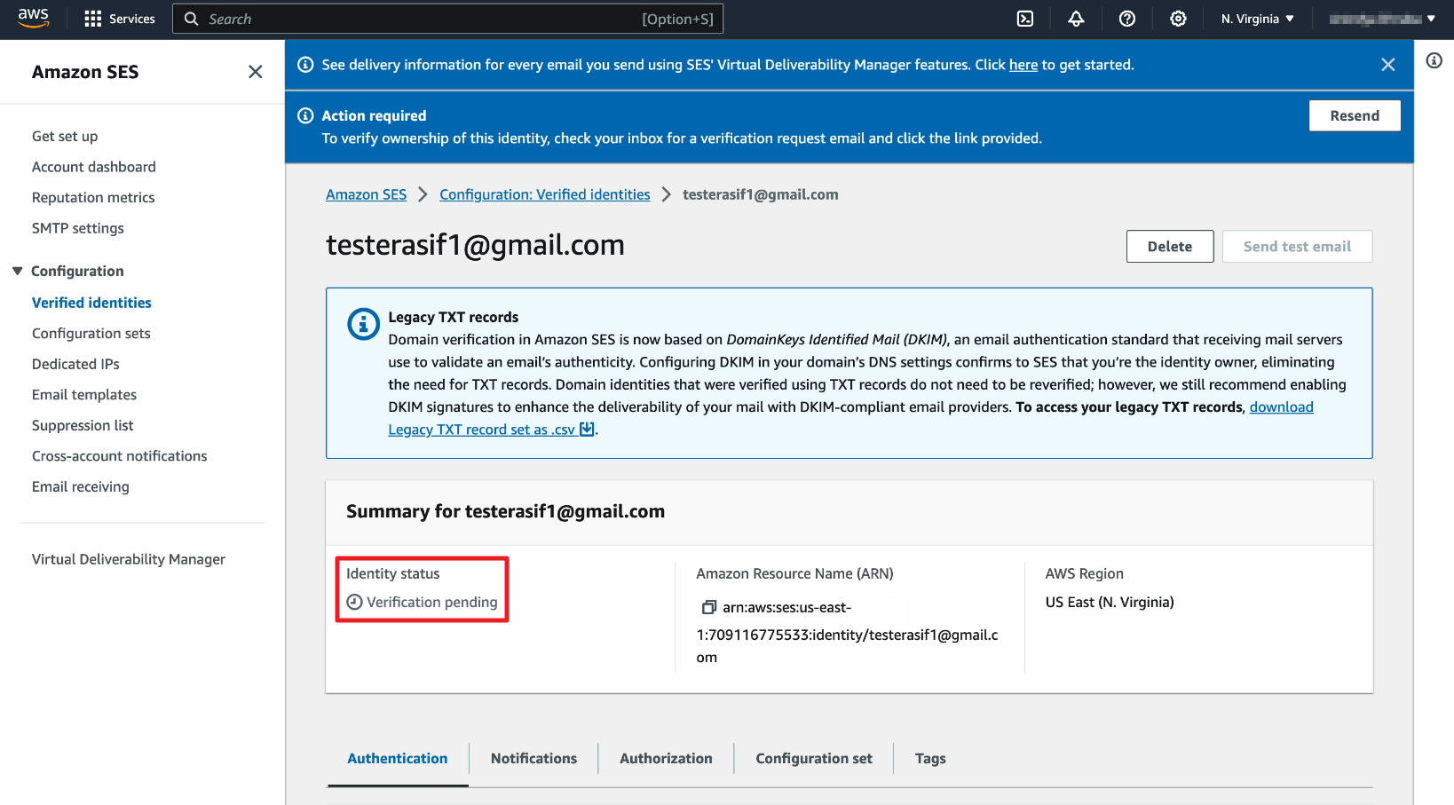
Task: Open the account name dropdown
Action: point(1382,19)
